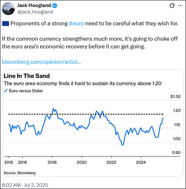186x189 pixels.
Task: Open the Line In The Sand chart image
Action: (93, 123)
